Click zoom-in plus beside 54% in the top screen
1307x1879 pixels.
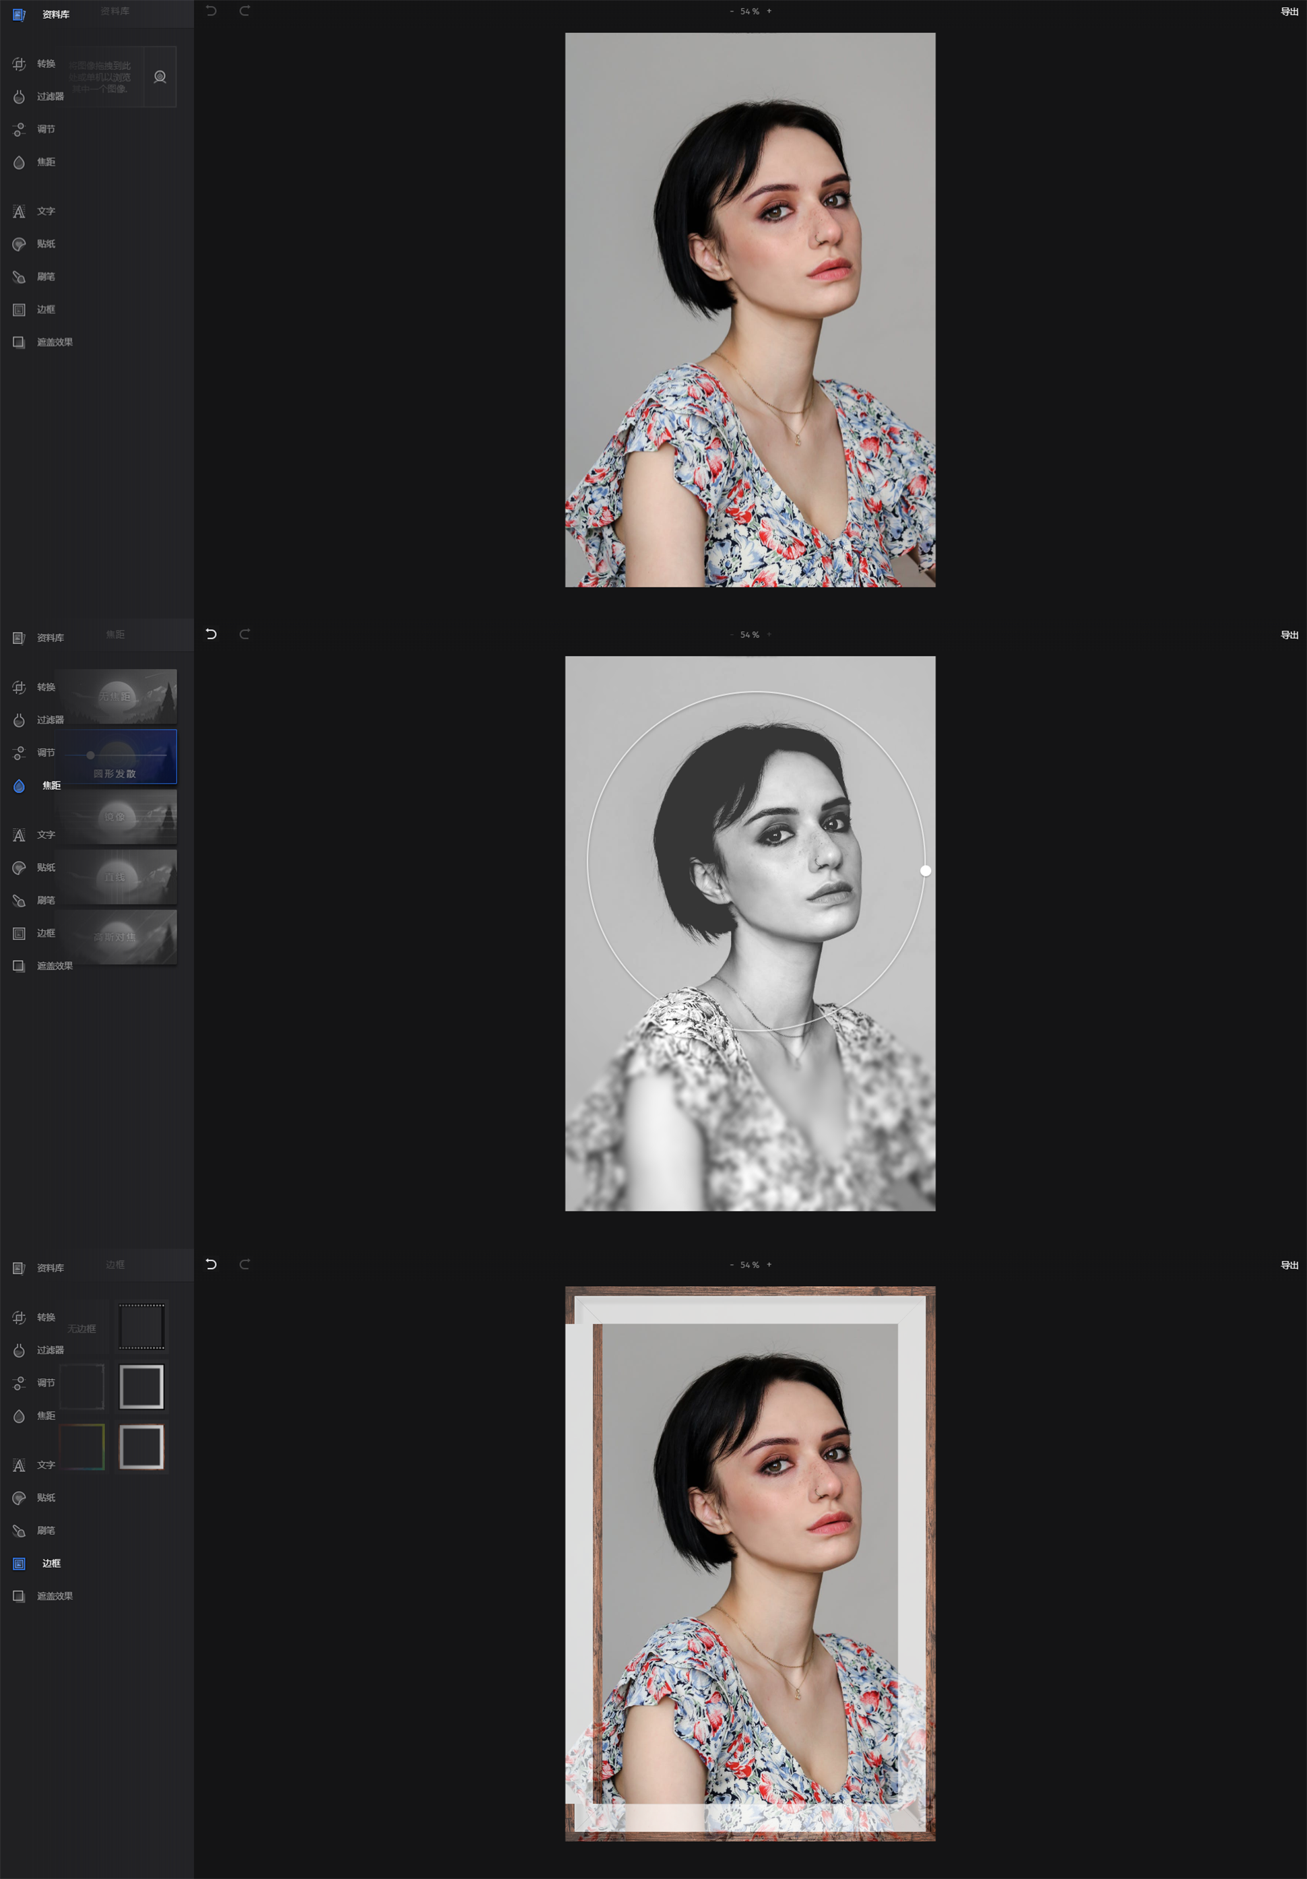(x=769, y=11)
